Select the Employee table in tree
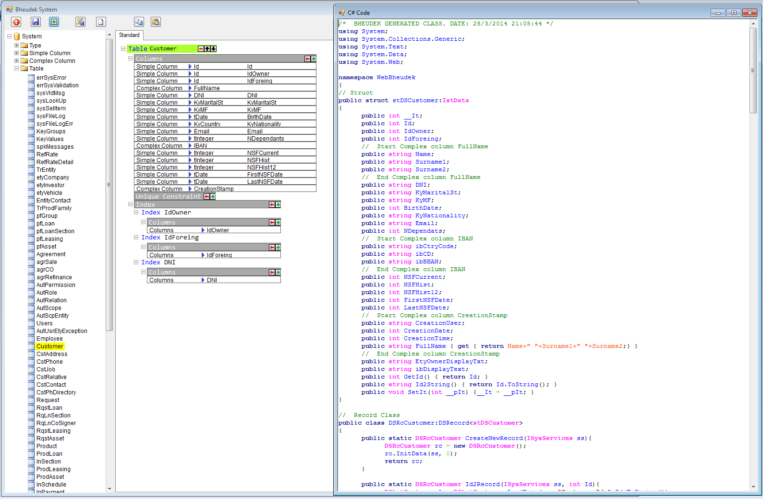Screen dimensions: 763x499 49,339
